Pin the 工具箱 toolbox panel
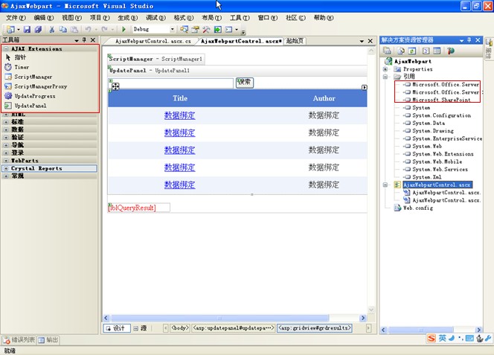The height and width of the screenshot is (355, 494). 84,39
